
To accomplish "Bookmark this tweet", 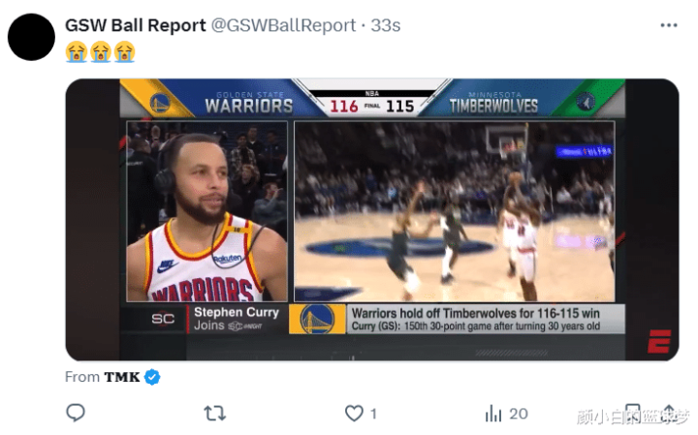I will 632,414.
